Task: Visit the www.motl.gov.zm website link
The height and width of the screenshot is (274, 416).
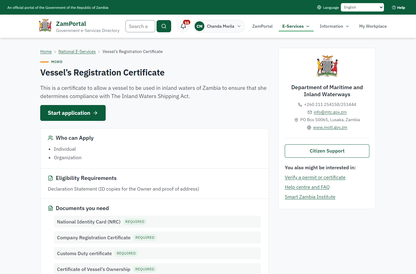Action: (x=330, y=127)
